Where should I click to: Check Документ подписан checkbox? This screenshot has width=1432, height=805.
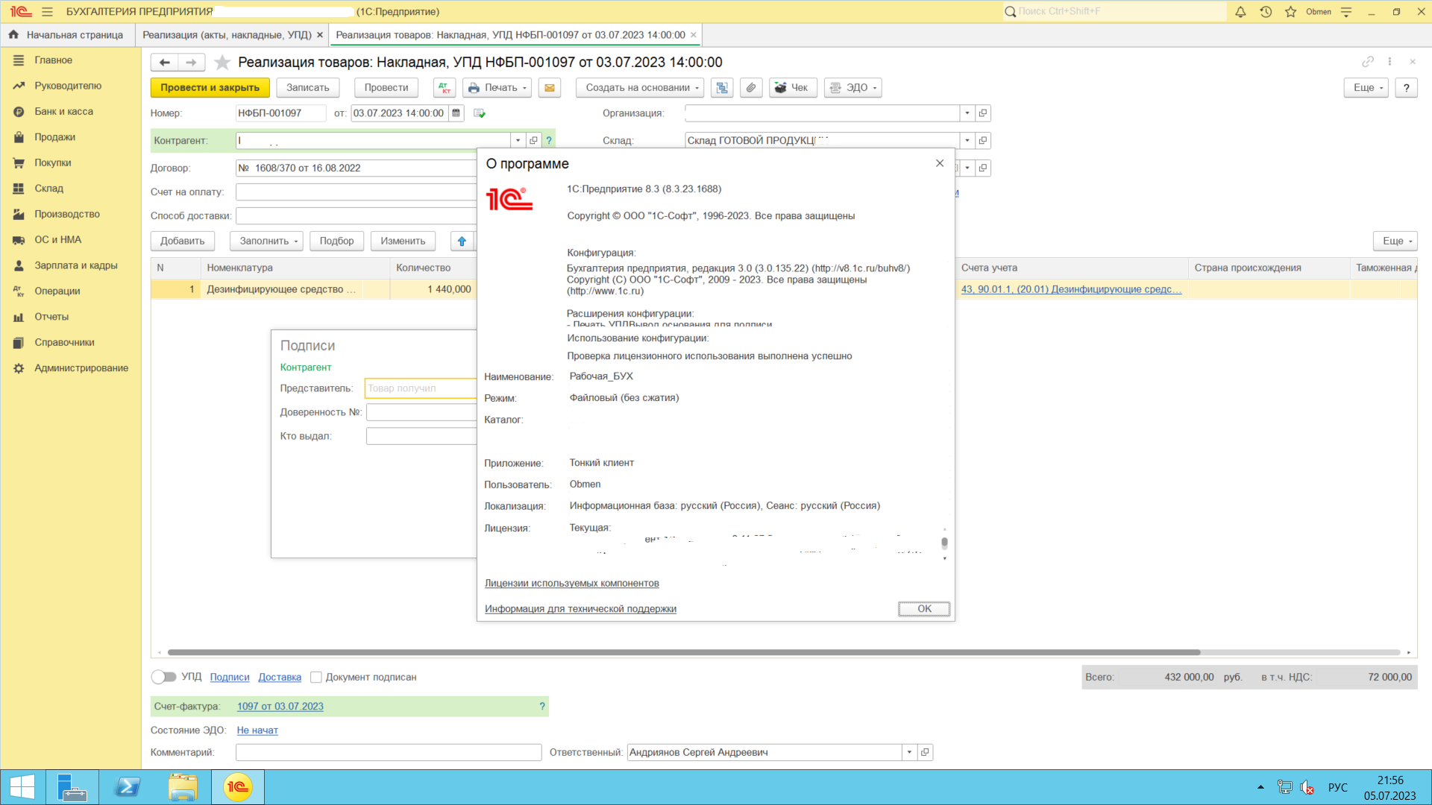tap(316, 678)
